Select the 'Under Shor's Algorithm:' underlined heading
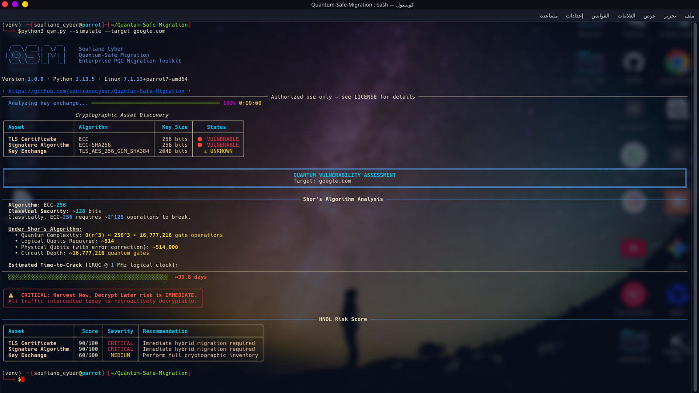Screen dimensions: 699x393 45,229
